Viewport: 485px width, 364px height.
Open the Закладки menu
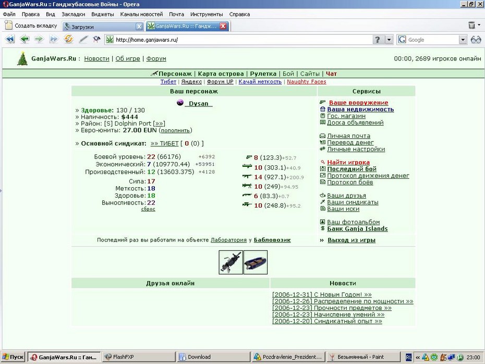coord(74,14)
